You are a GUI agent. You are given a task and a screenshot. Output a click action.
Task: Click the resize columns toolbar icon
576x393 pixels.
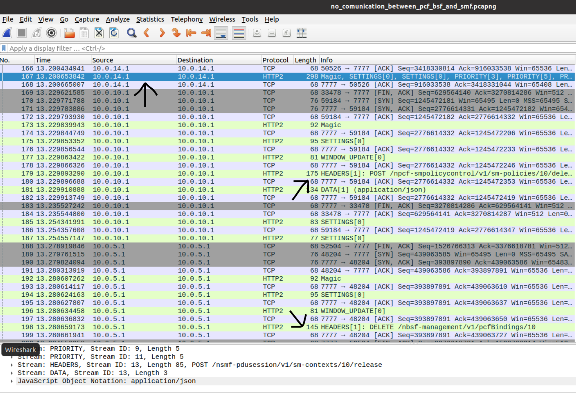[x=301, y=33]
